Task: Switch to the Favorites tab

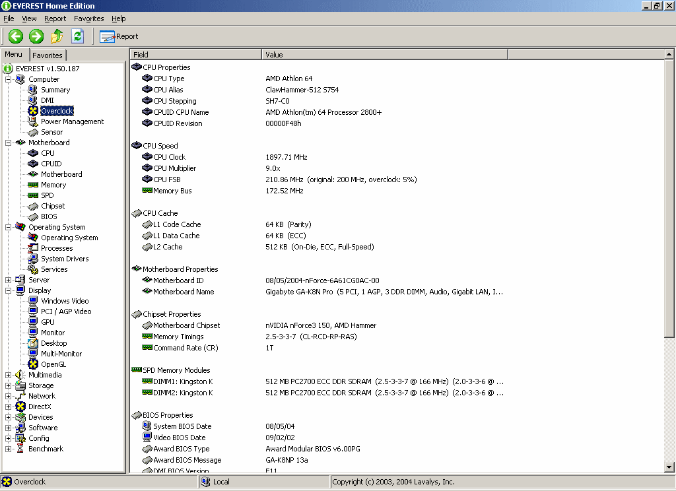Action: pyautogui.click(x=48, y=55)
